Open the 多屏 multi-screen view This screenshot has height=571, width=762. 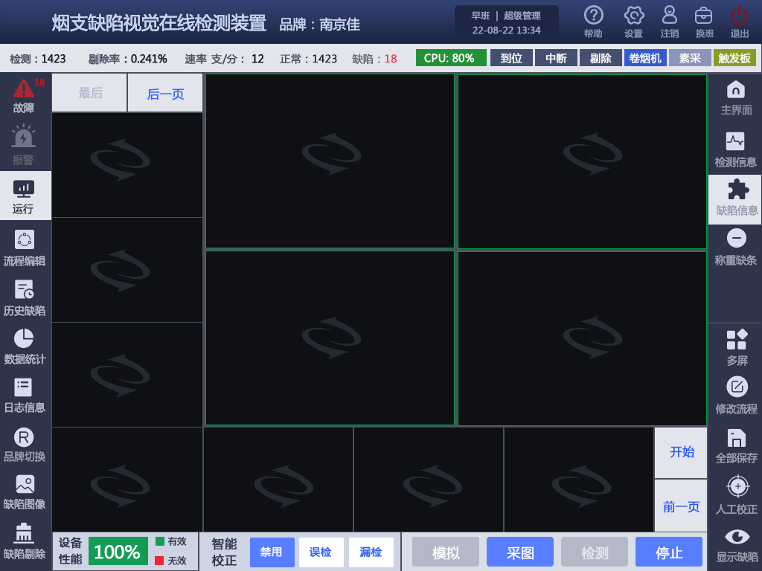click(736, 348)
